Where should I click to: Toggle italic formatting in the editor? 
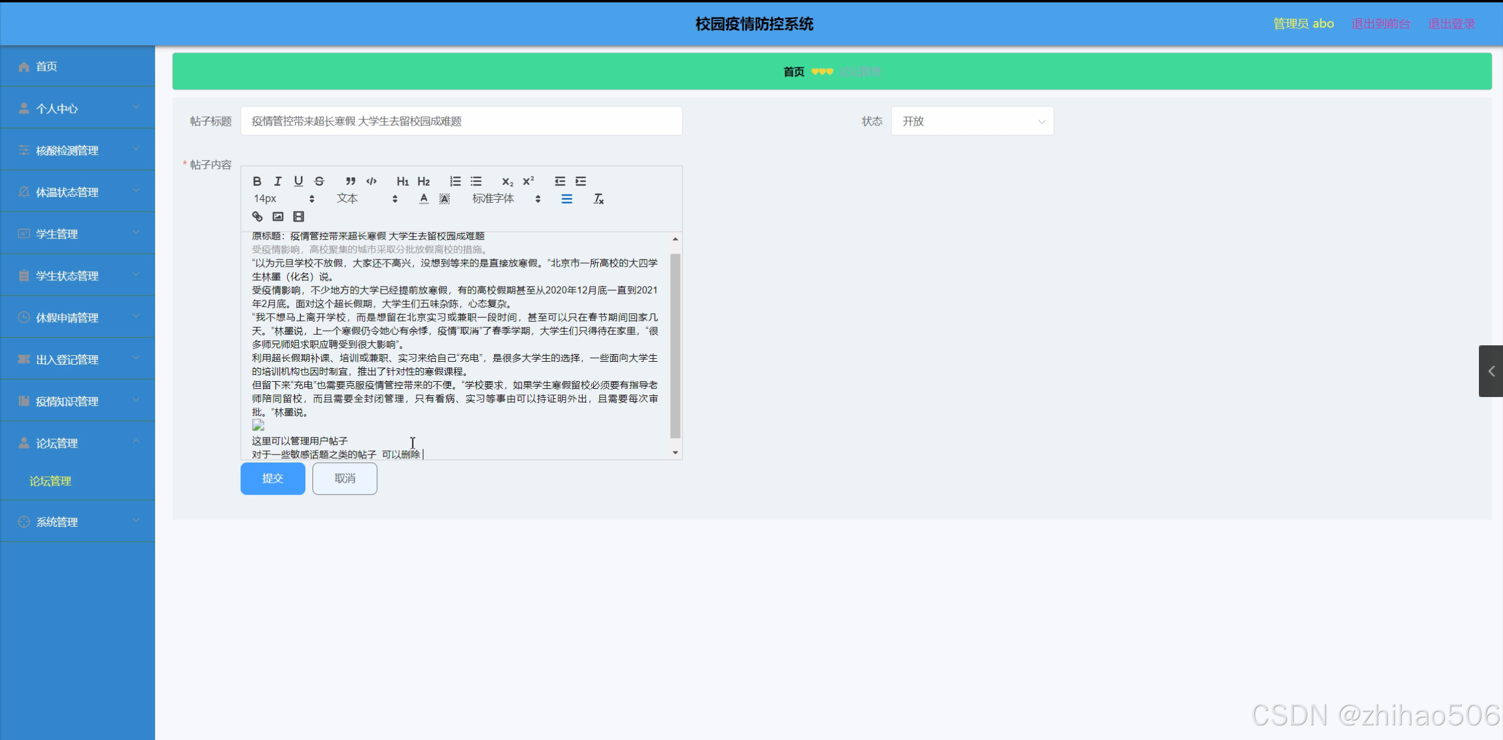click(x=278, y=181)
